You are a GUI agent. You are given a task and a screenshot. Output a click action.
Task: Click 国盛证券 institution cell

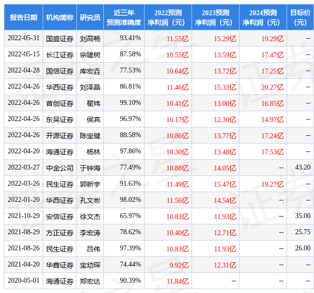click(x=60, y=39)
